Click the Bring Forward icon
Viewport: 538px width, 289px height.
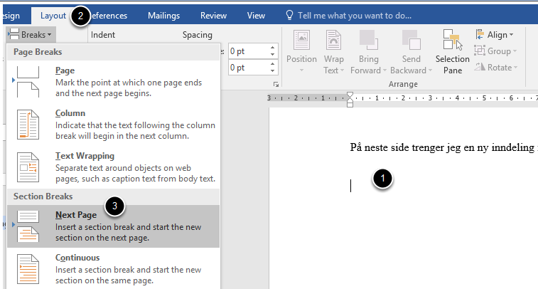(368, 40)
